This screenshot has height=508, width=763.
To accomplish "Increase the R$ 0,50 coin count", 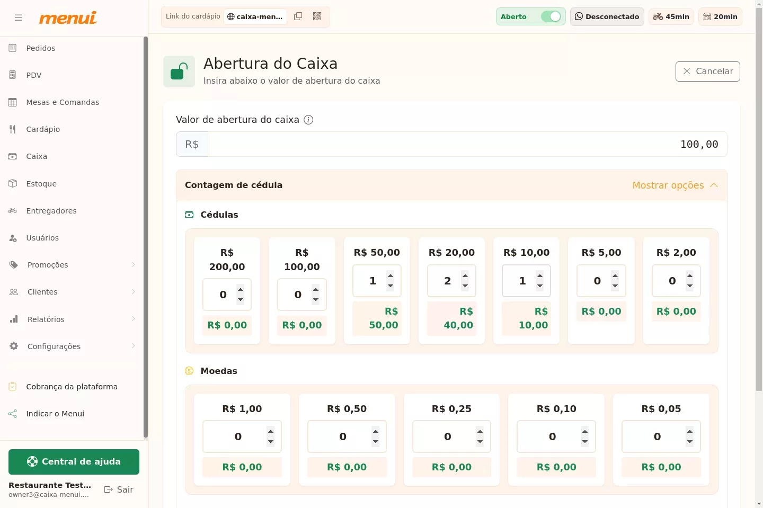I will pos(376,431).
